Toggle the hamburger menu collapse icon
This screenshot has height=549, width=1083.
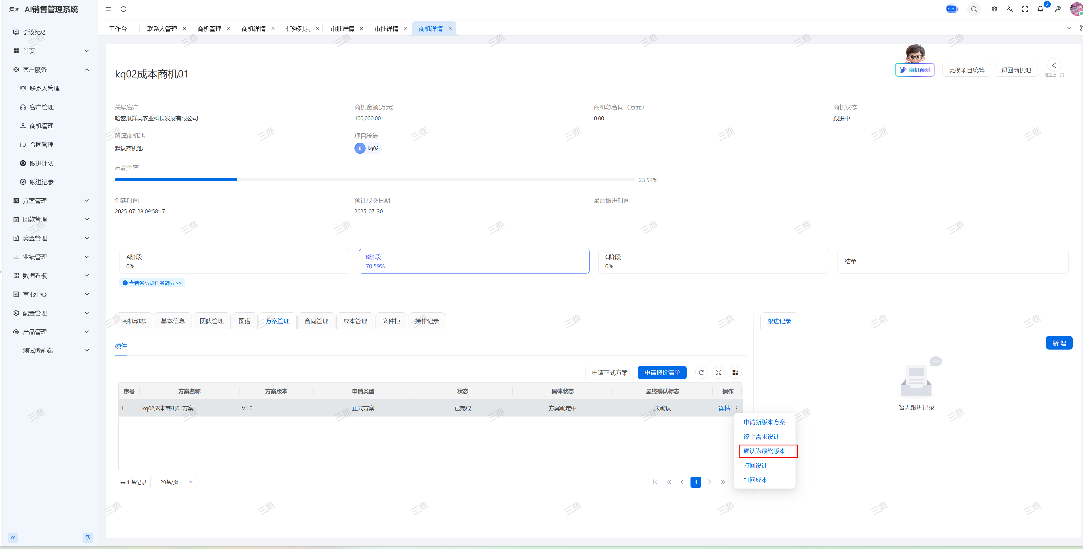pos(108,9)
